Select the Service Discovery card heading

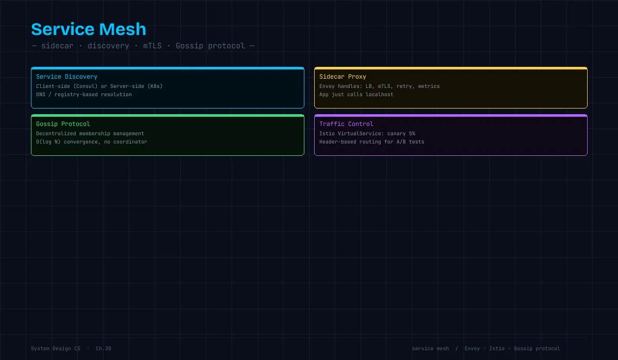[66, 77]
